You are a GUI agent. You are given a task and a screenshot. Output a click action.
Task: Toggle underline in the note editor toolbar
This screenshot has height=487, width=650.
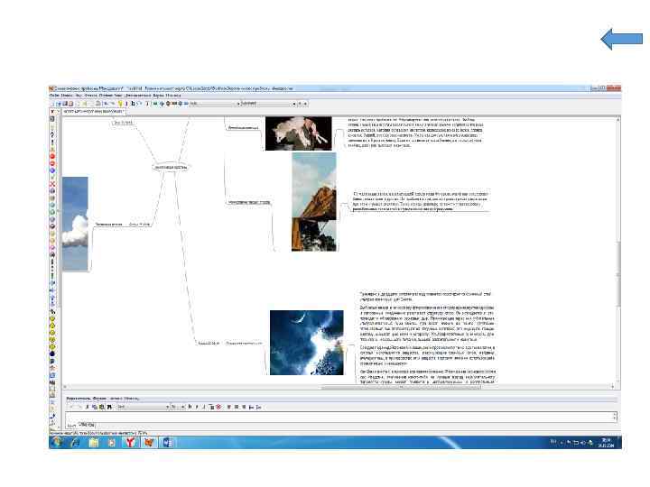[x=204, y=407]
